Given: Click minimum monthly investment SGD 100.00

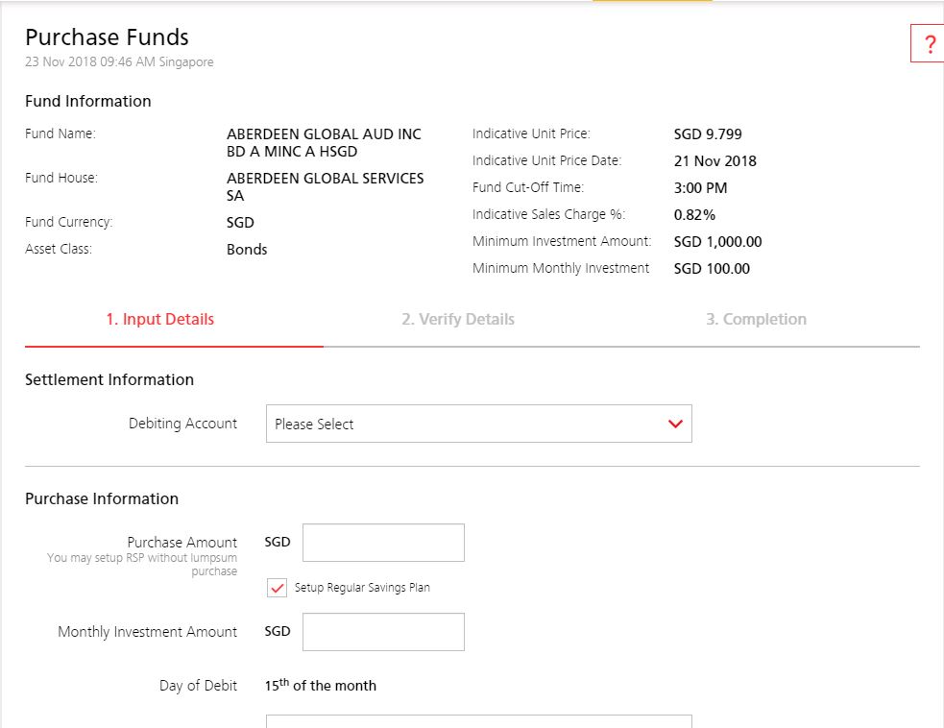Looking at the screenshot, I should click(712, 269).
